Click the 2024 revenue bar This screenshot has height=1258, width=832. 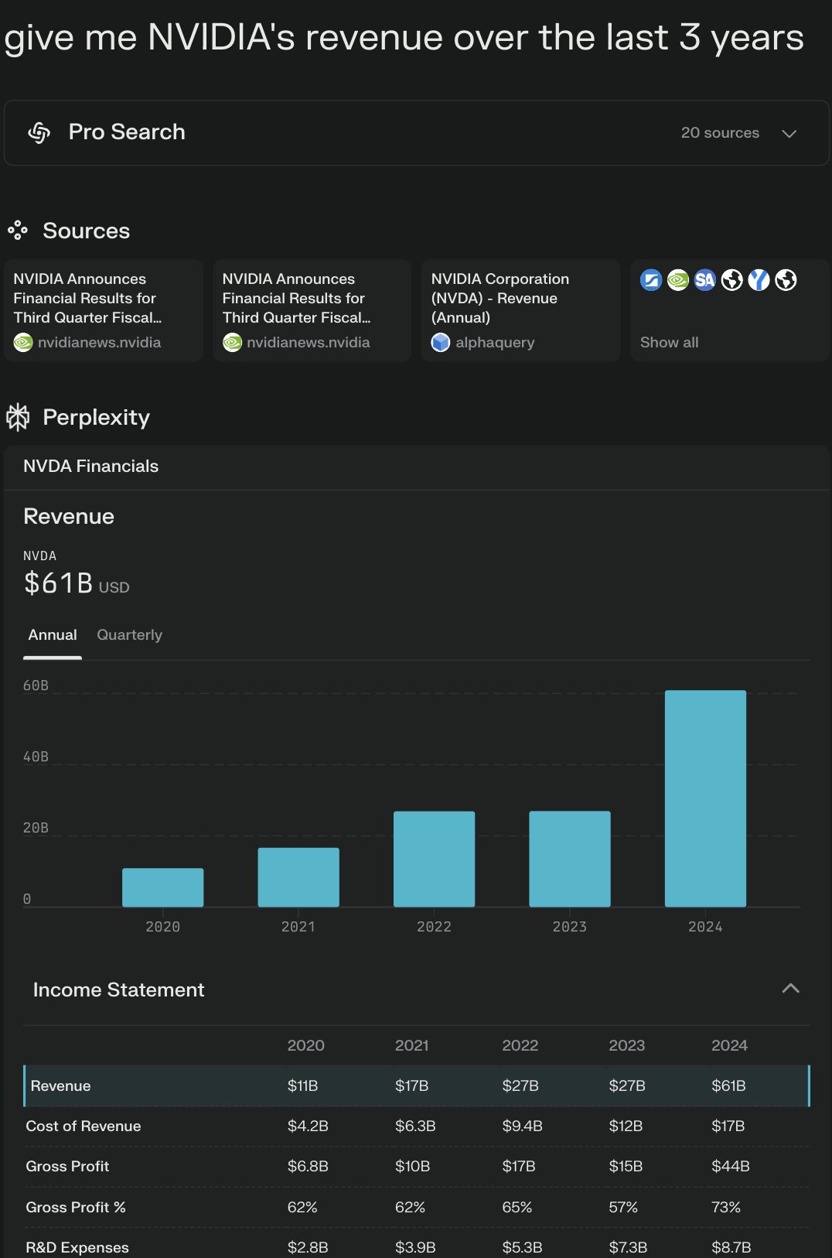pyautogui.click(x=705, y=798)
